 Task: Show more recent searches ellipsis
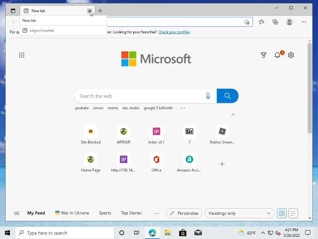[183, 108]
